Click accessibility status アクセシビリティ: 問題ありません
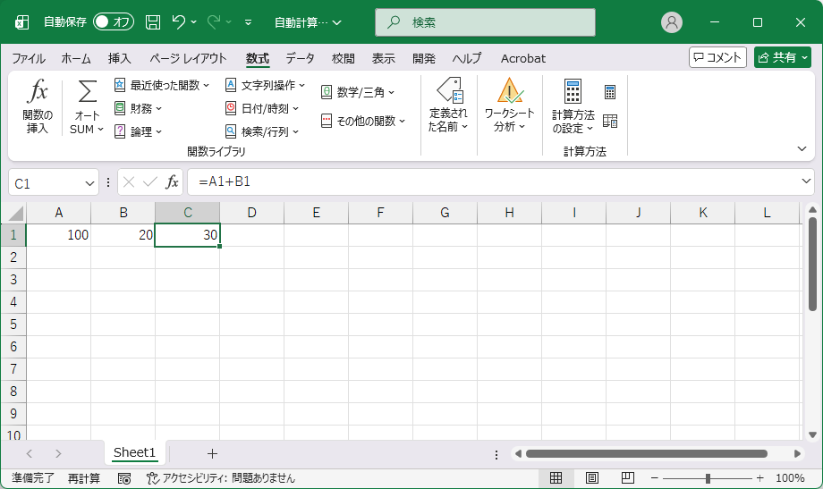This screenshot has height=489, width=823. (221, 478)
